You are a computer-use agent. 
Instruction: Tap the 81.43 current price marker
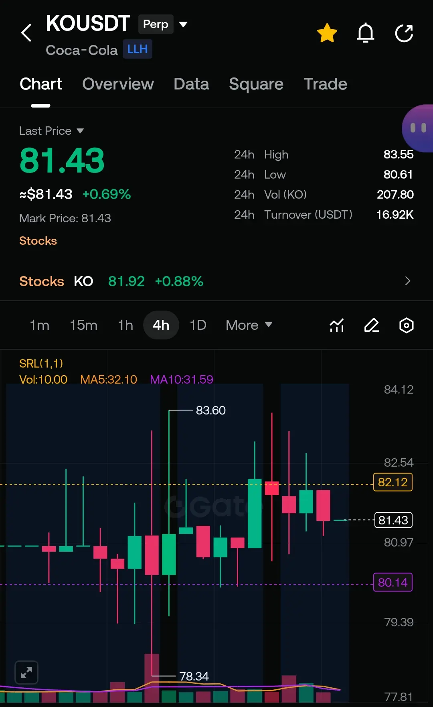point(393,520)
